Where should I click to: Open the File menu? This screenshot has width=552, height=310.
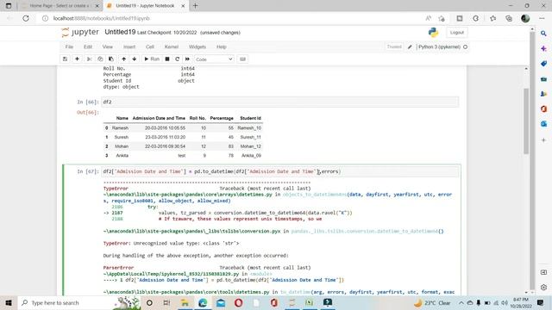pyautogui.click(x=69, y=46)
